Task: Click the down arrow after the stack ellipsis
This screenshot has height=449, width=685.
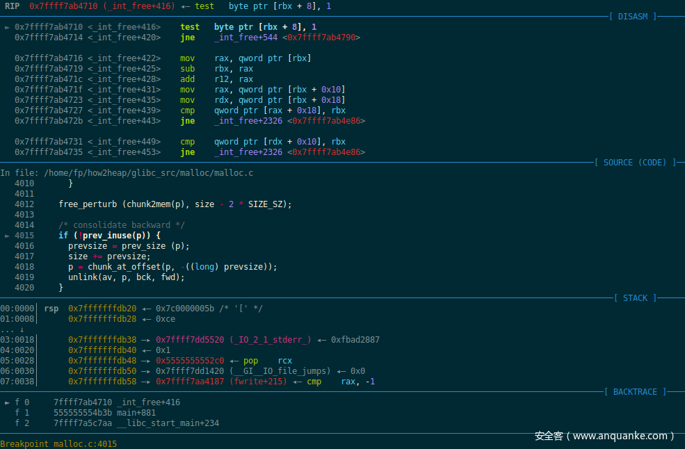Action: point(22,329)
